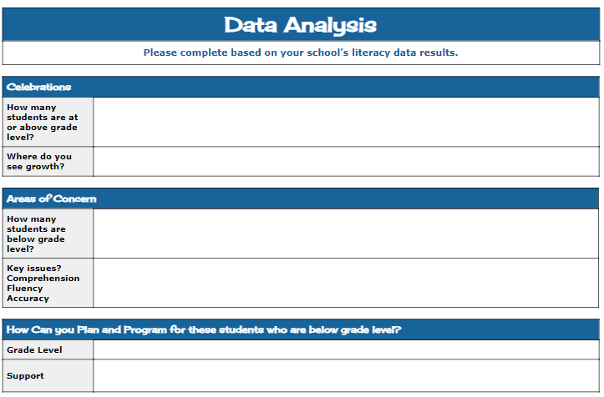Click the literacy data instruction text

coord(301,53)
